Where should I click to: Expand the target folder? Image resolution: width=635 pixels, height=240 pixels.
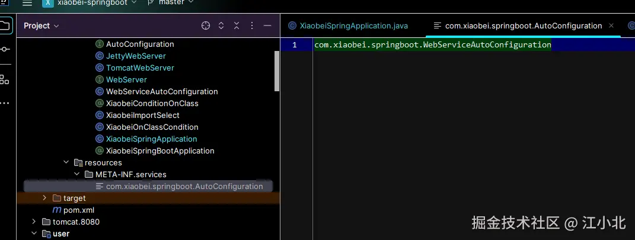[44, 198]
